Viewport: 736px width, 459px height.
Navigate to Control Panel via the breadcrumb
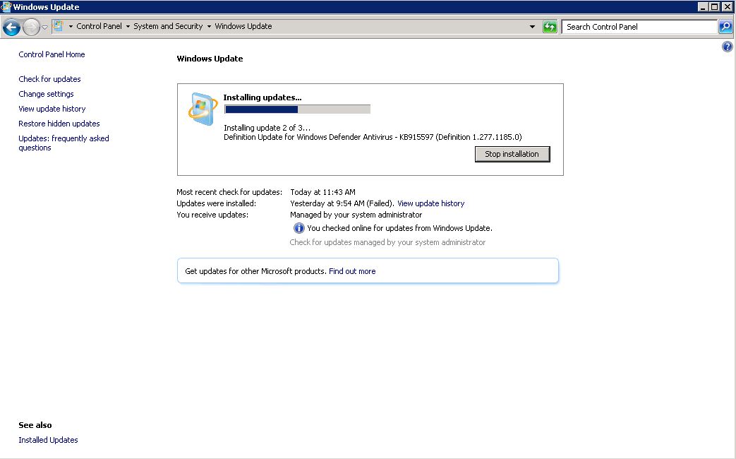pos(101,25)
